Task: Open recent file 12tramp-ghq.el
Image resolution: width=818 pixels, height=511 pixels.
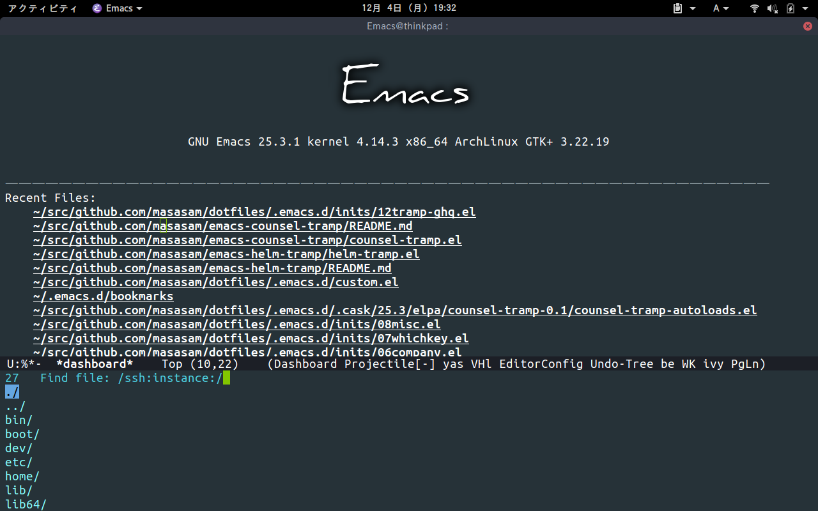Action: pos(254,212)
